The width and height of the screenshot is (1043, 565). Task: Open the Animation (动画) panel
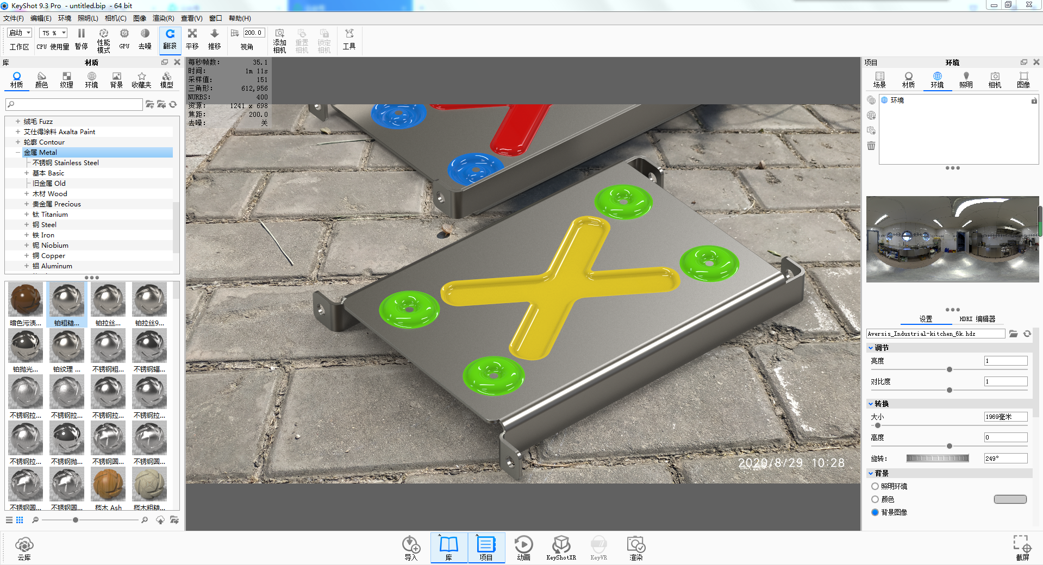click(x=523, y=548)
